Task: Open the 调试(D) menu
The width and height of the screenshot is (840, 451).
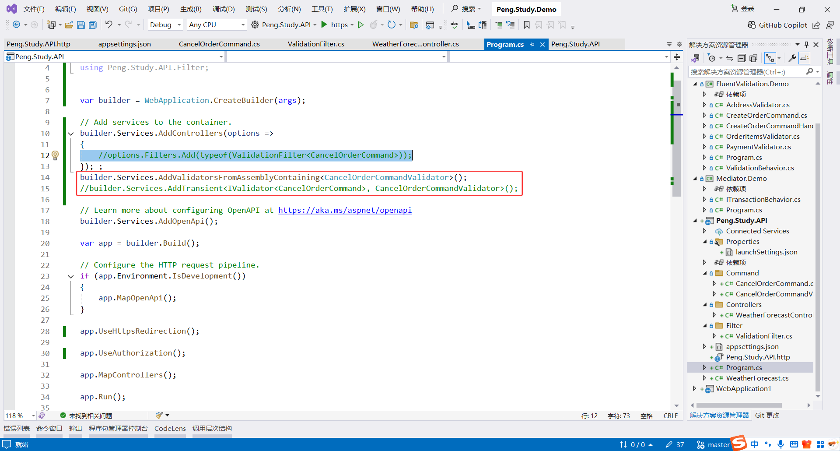Action: pyautogui.click(x=224, y=9)
